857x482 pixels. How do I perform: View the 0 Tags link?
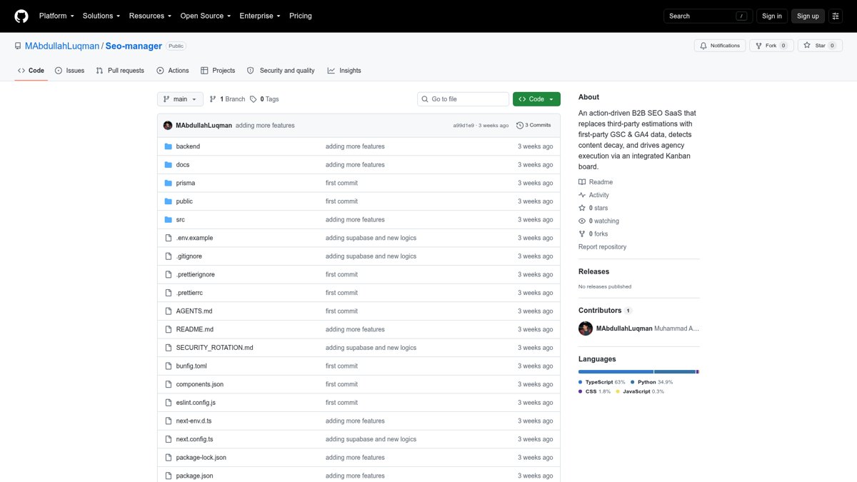point(264,99)
